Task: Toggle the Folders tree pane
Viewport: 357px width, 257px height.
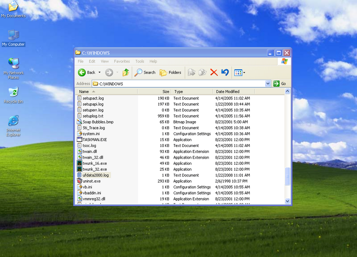Action: point(170,73)
